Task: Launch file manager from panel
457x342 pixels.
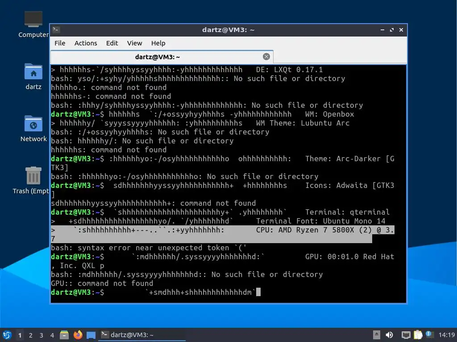Action: pyautogui.click(x=64, y=335)
